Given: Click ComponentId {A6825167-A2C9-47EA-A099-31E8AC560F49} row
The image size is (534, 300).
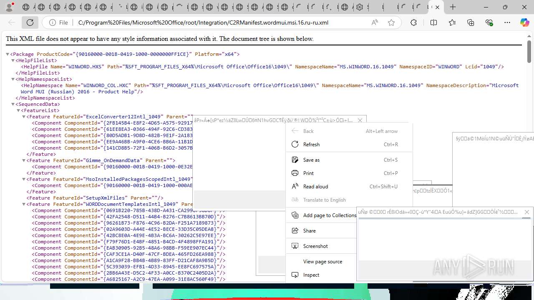Looking at the screenshot, I should coord(128,279).
